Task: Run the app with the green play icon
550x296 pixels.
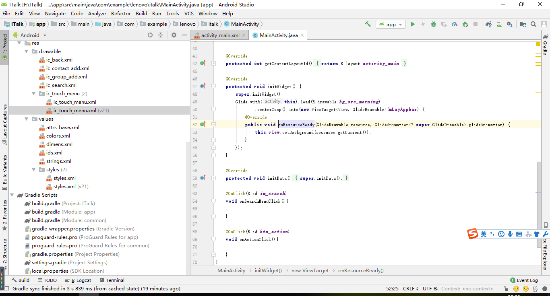Action: click(x=413, y=24)
